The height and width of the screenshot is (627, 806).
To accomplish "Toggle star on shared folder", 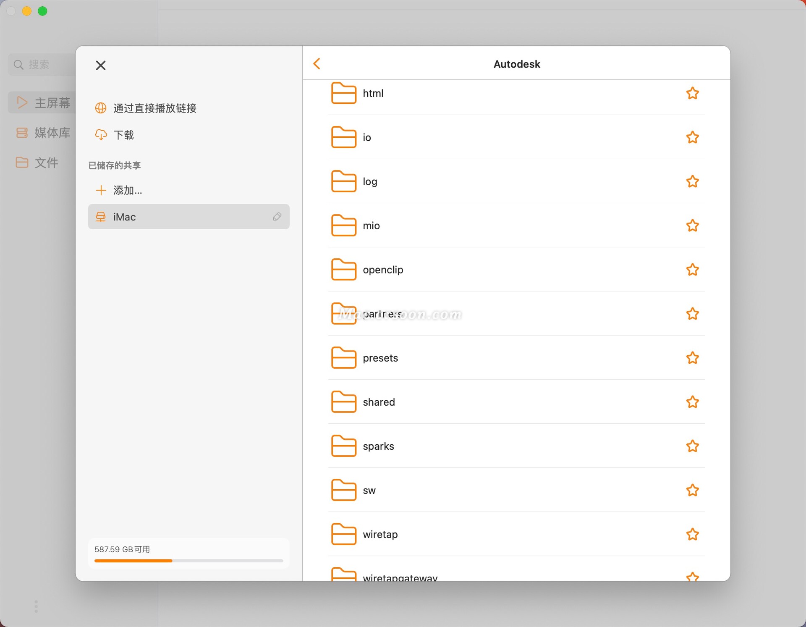I will tap(693, 402).
